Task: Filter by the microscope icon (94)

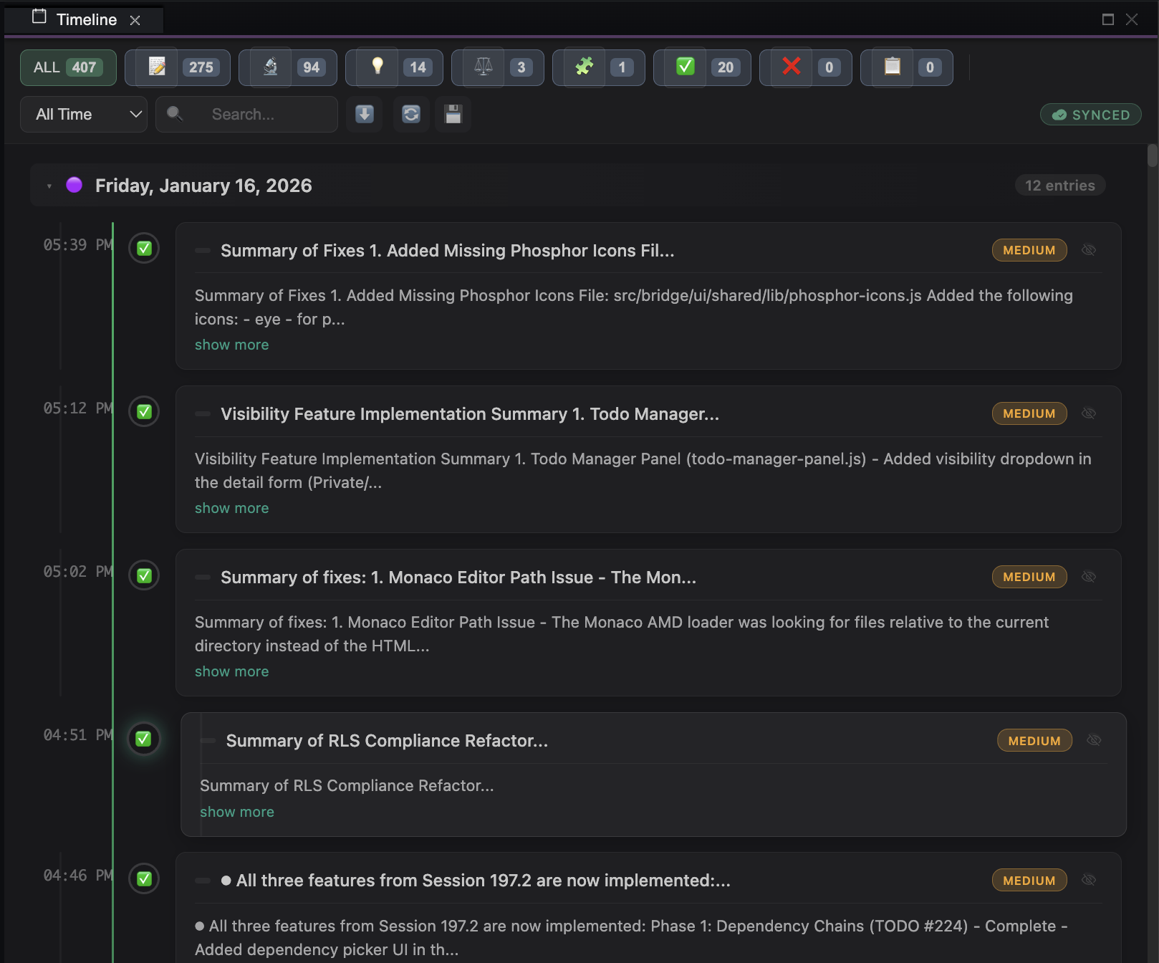Action: pyautogui.click(x=287, y=67)
